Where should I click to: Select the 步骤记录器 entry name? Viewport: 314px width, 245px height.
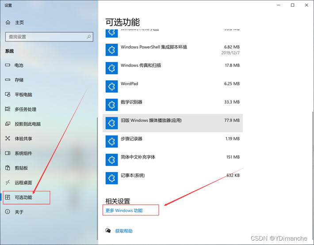(x=131, y=139)
